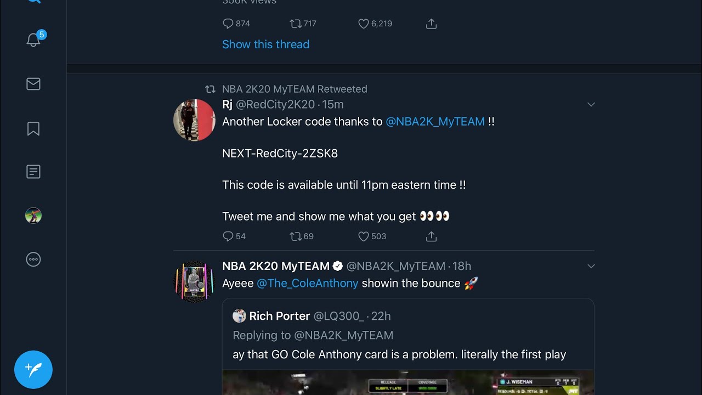This screenshot has width=702, height=395.
Task: Compose a new tweet with feather button
Action: click(33, 369)
